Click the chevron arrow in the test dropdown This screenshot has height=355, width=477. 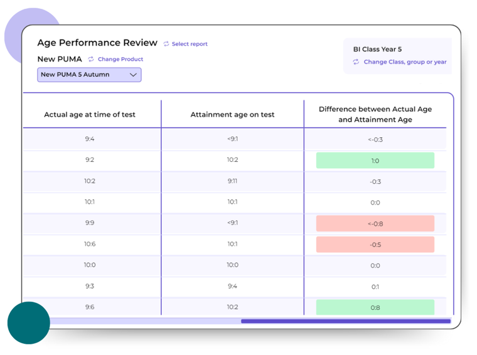pyautogui.click(x=133, y=75)
